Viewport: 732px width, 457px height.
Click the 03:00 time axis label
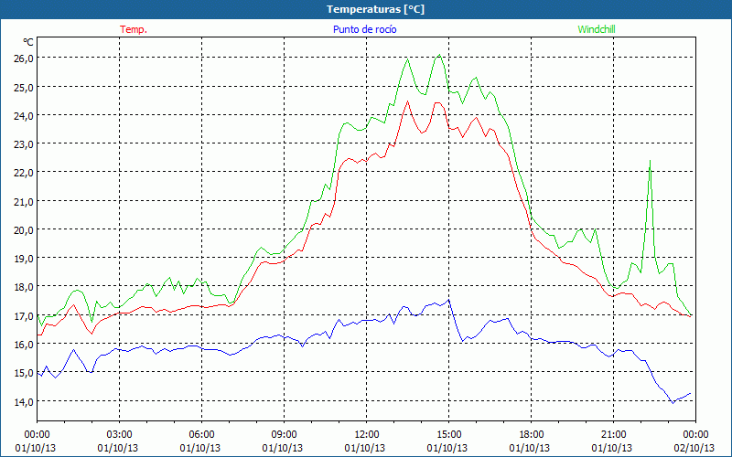(x=120, y=435)
